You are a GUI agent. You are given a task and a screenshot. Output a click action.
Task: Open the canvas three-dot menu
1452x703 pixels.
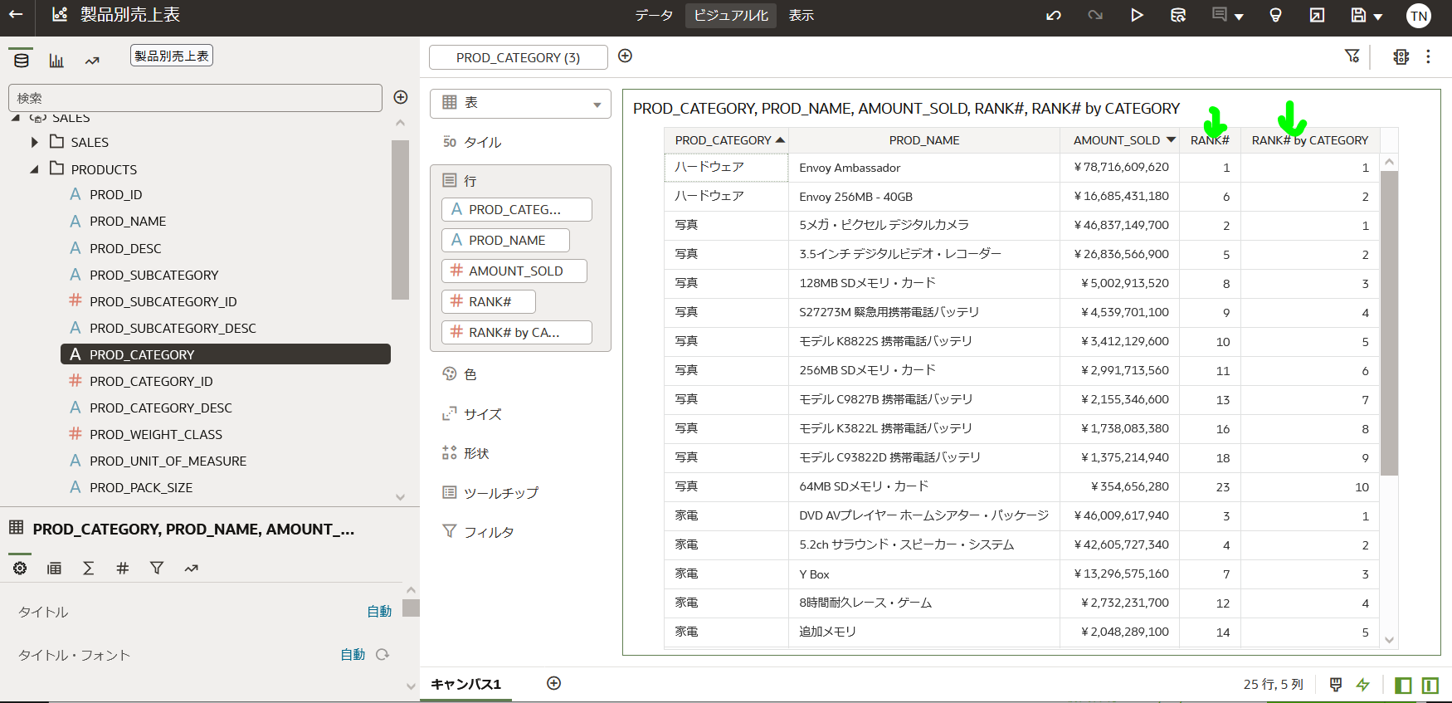point(1428,56)
